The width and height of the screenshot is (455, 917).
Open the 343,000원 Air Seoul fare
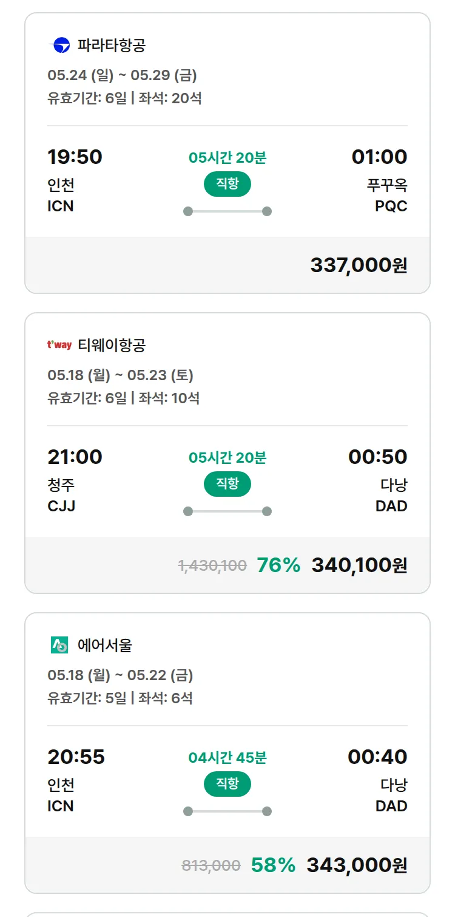[x=357, y=865]
